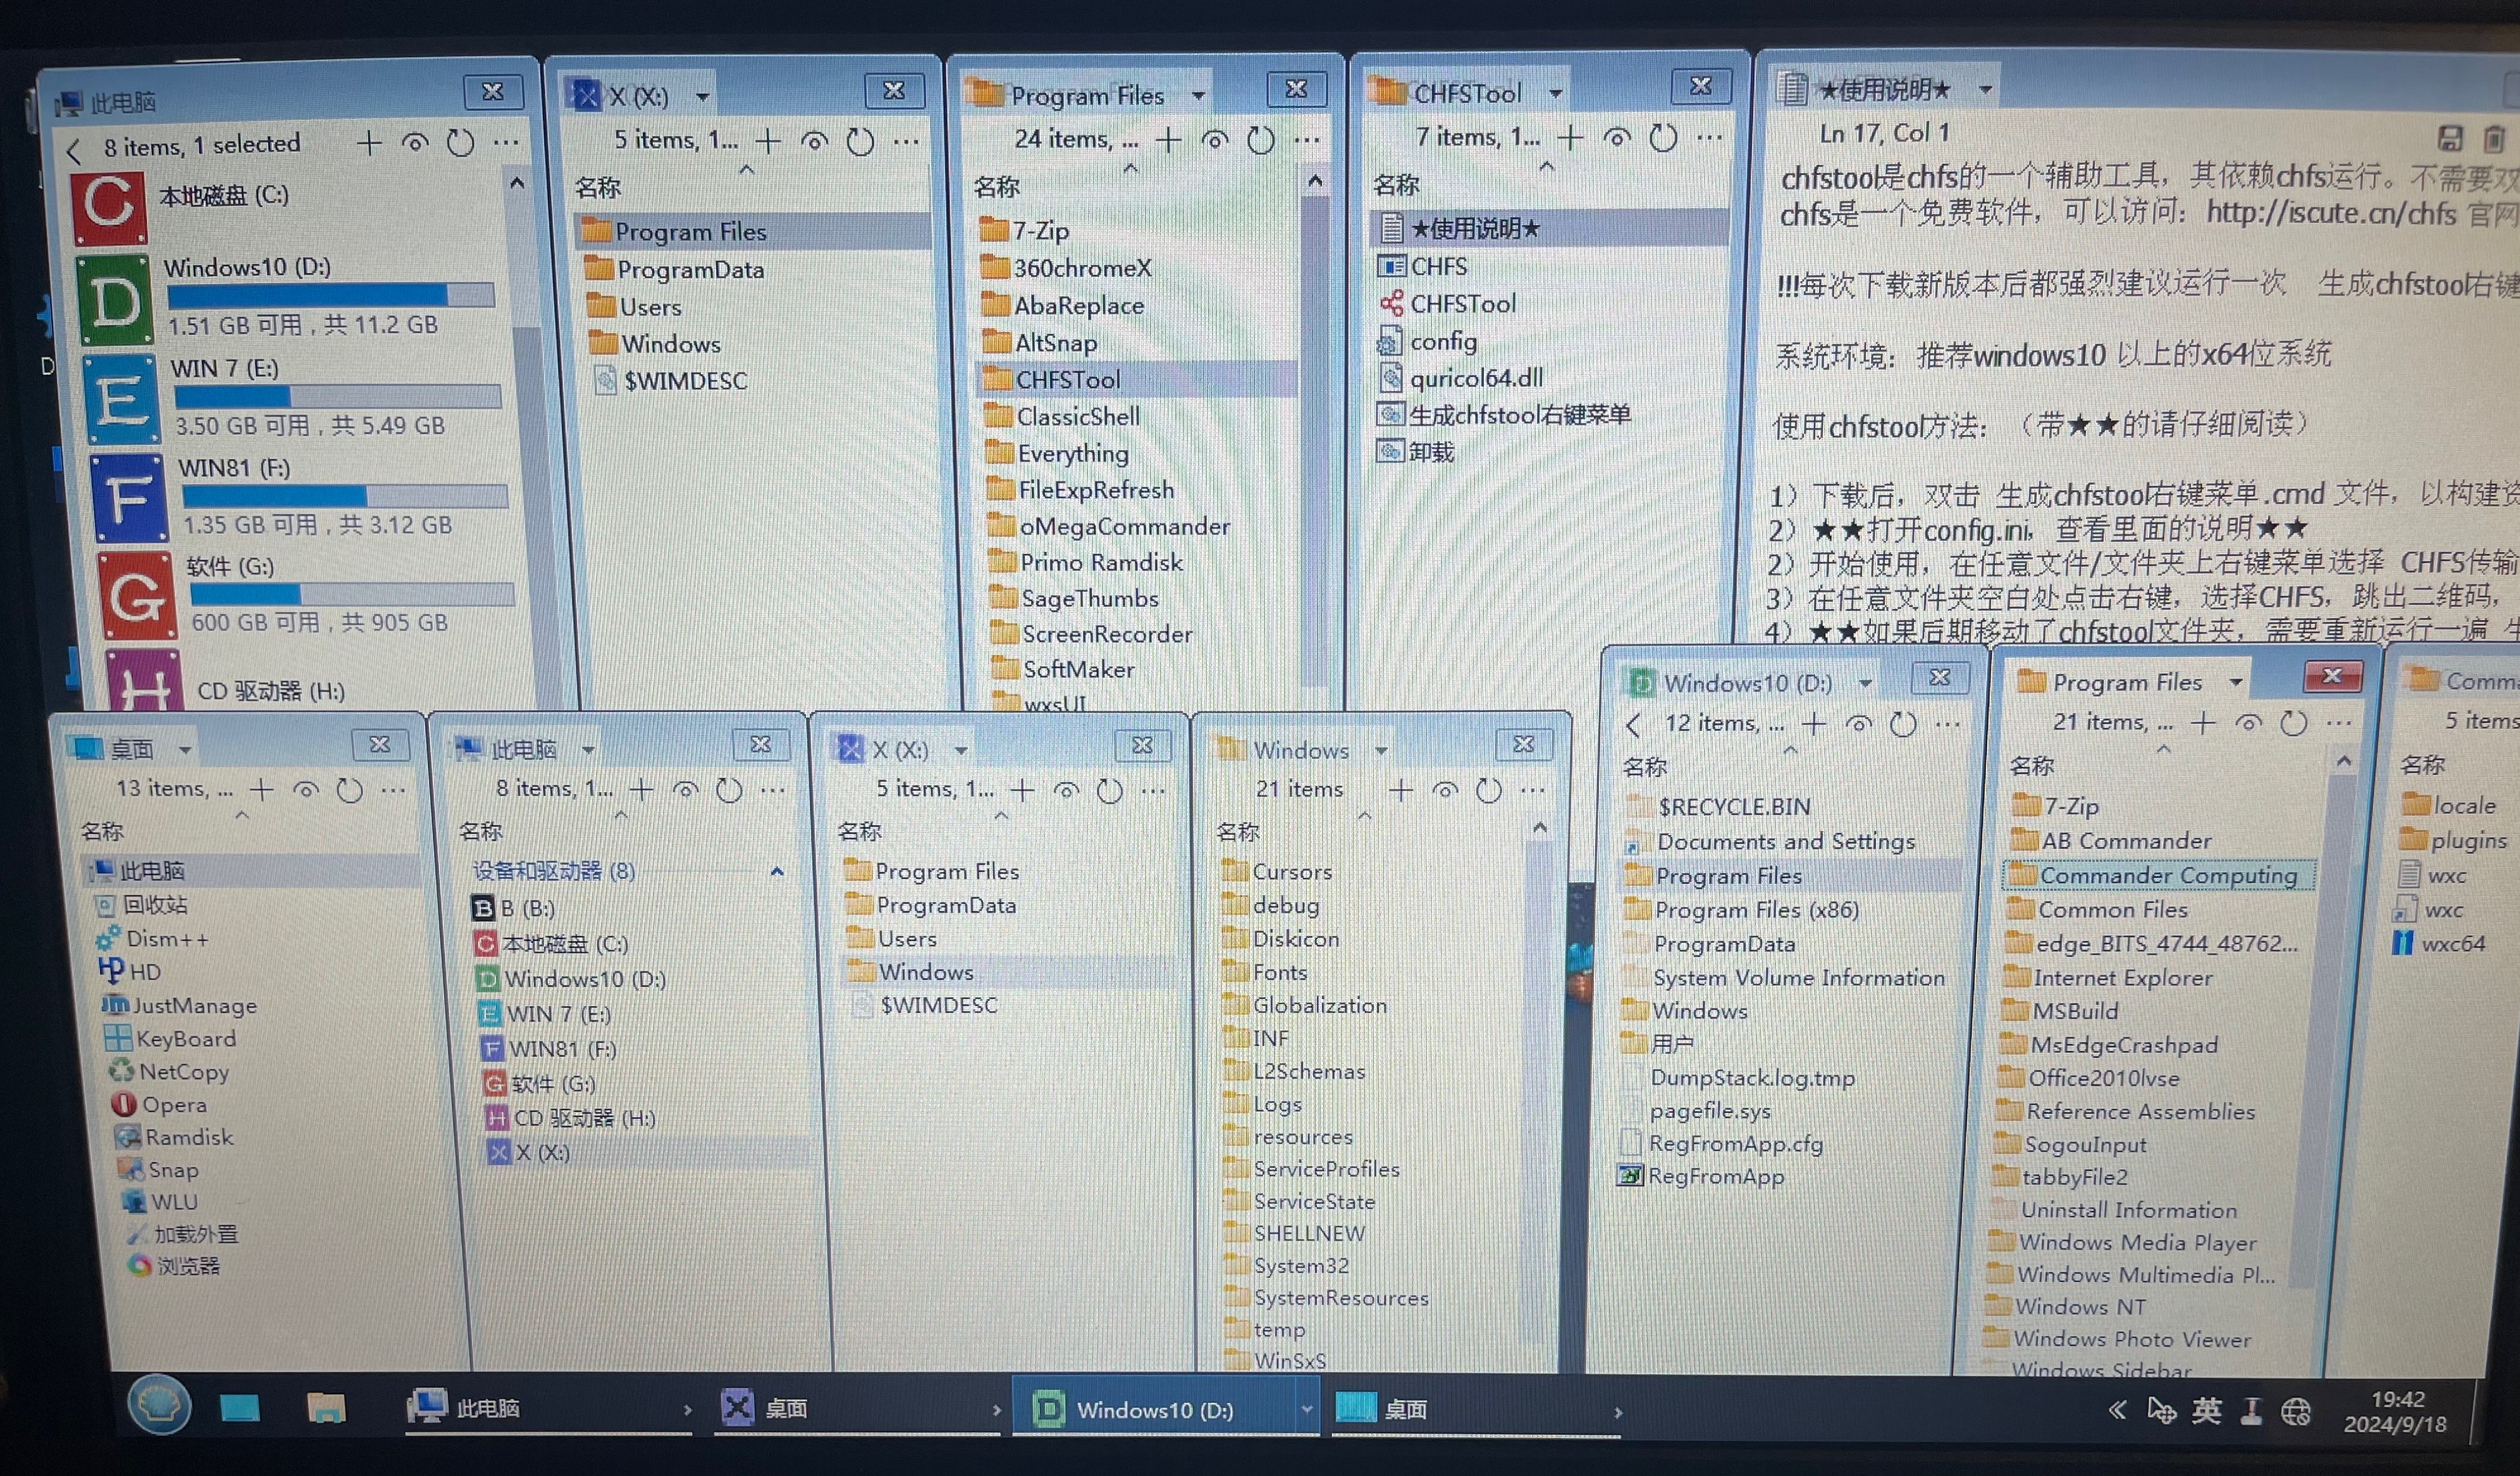Image resolution: width=2520 pixels, height=1476 pixels.
Task: Select 生成chfstool右键菜单 script file
Action: tap(1504, 414)
